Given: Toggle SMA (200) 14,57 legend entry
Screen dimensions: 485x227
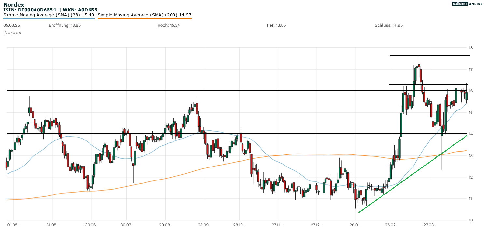Looking at the screenshot, I should 145,15.
